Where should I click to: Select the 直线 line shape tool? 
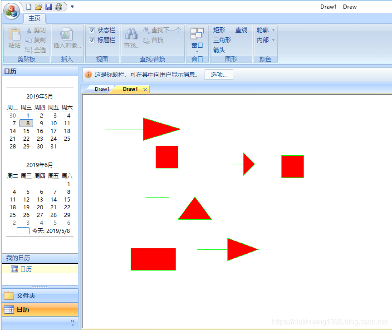pyautogui.click(x=241, y=30)
